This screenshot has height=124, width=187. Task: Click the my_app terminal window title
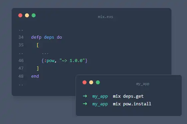pos(143,84)
